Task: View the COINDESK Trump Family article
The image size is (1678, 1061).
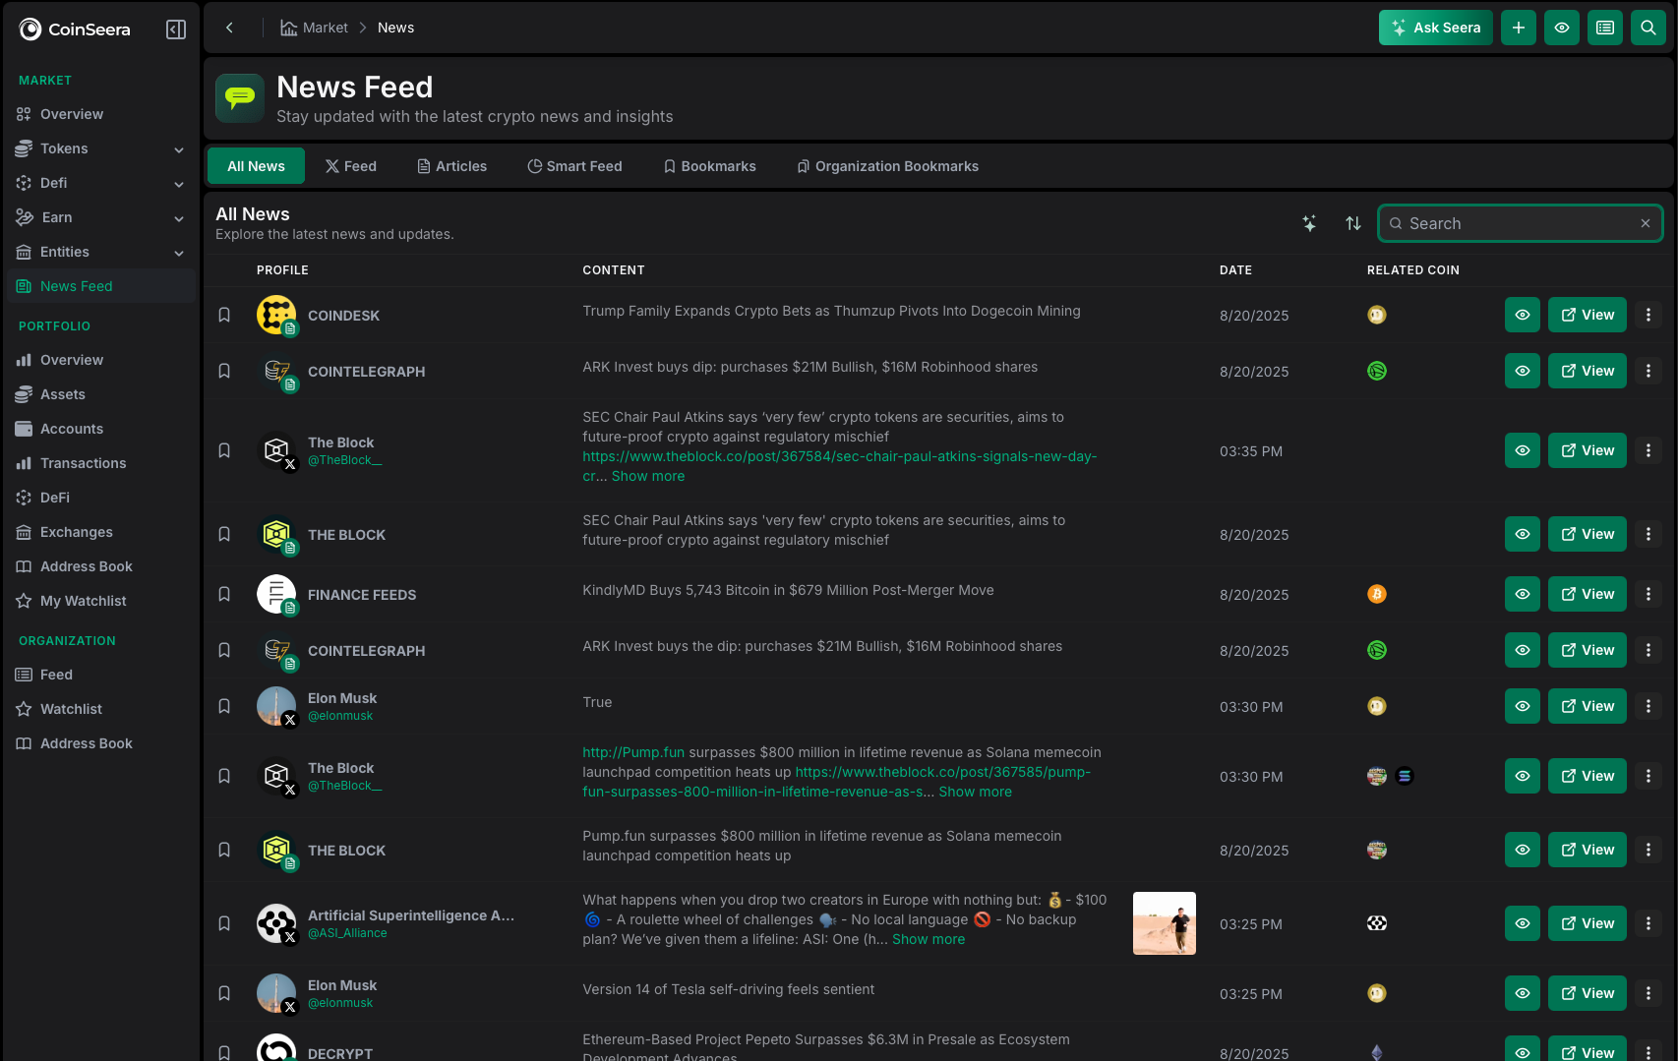Action: coord(1588,315)
